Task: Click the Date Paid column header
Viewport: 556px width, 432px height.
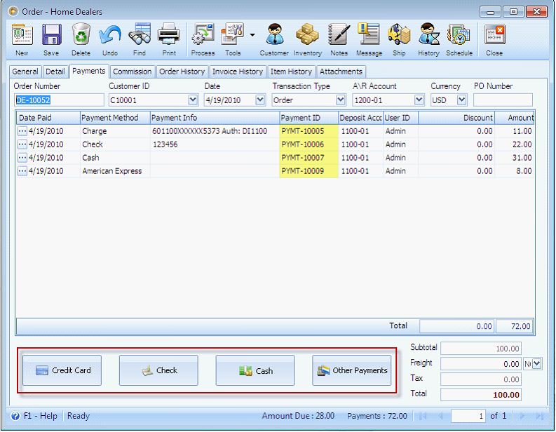Action: pyautogui.click(x=48, y=118)
